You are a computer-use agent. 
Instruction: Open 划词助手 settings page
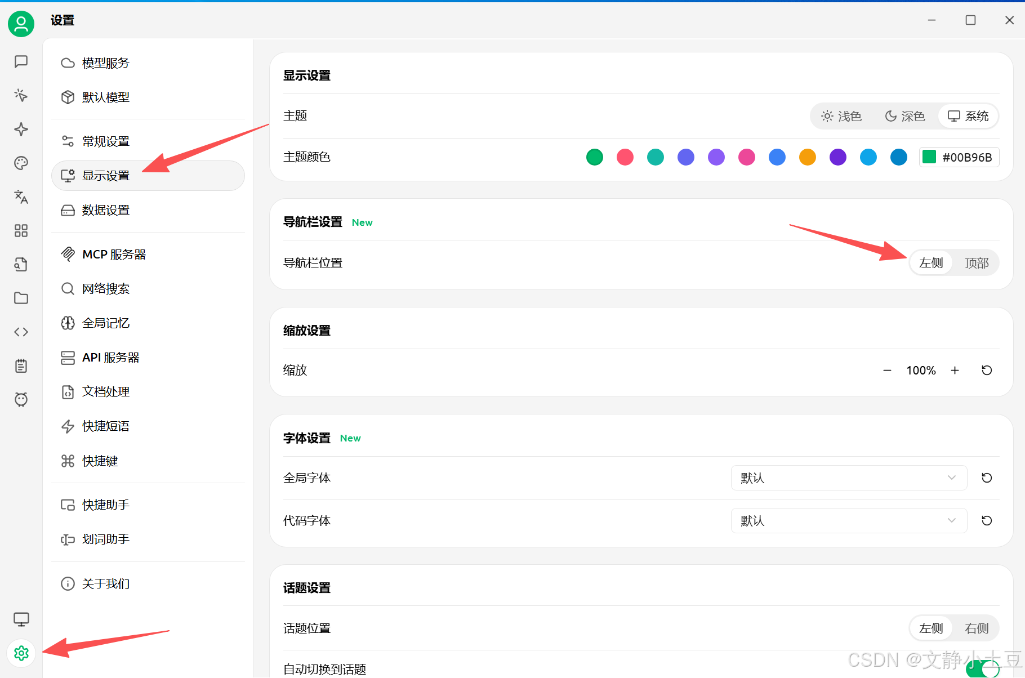pyautogui.click(x=148, y=539)
